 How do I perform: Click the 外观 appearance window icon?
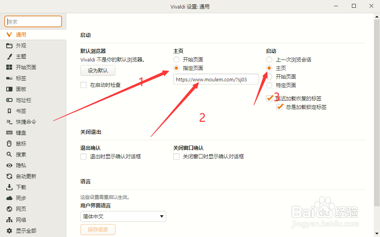[x=9, y=46]
